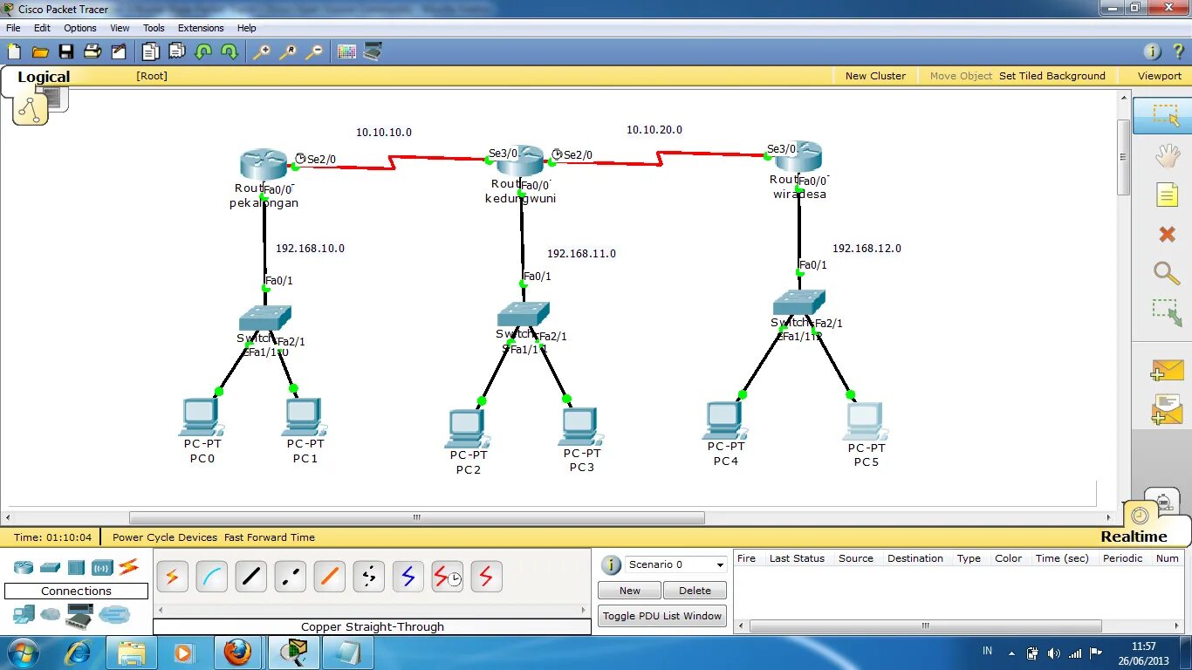Open the Tools menu

(154, 28)
